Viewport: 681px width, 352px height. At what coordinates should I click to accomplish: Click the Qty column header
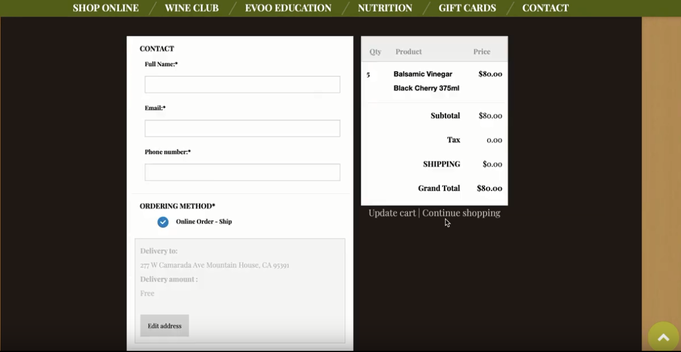pos(375,52)
